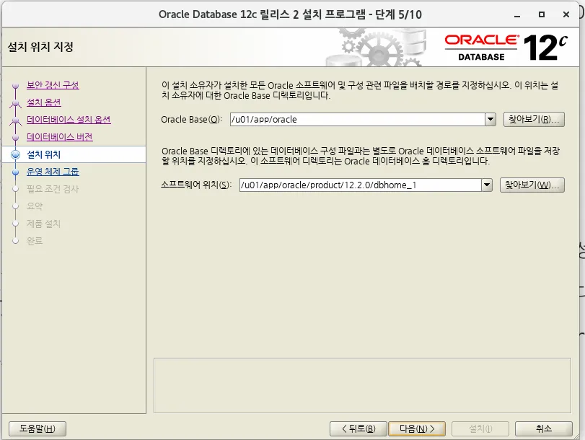Go back with the 뒤로(B) button
585x440 pixels.
(x=359, y=428)
